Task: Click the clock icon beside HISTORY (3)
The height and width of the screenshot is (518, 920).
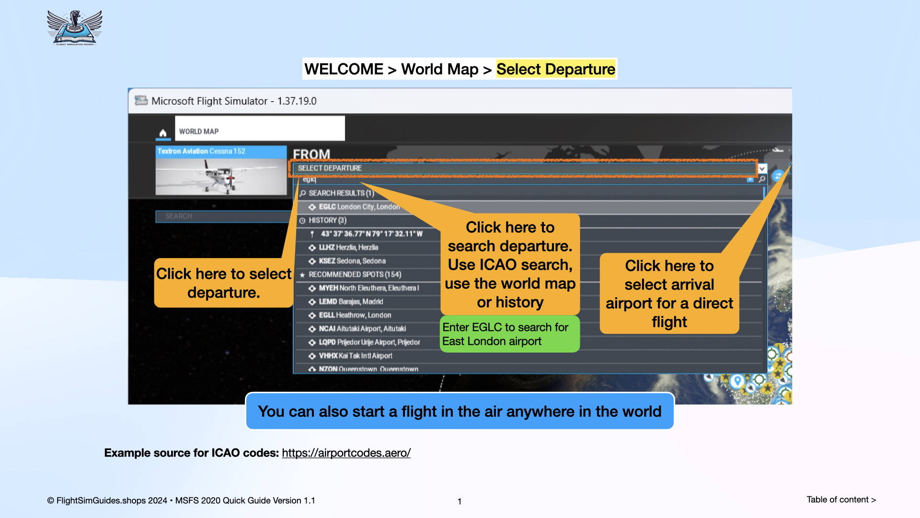Action: point(302,220)
